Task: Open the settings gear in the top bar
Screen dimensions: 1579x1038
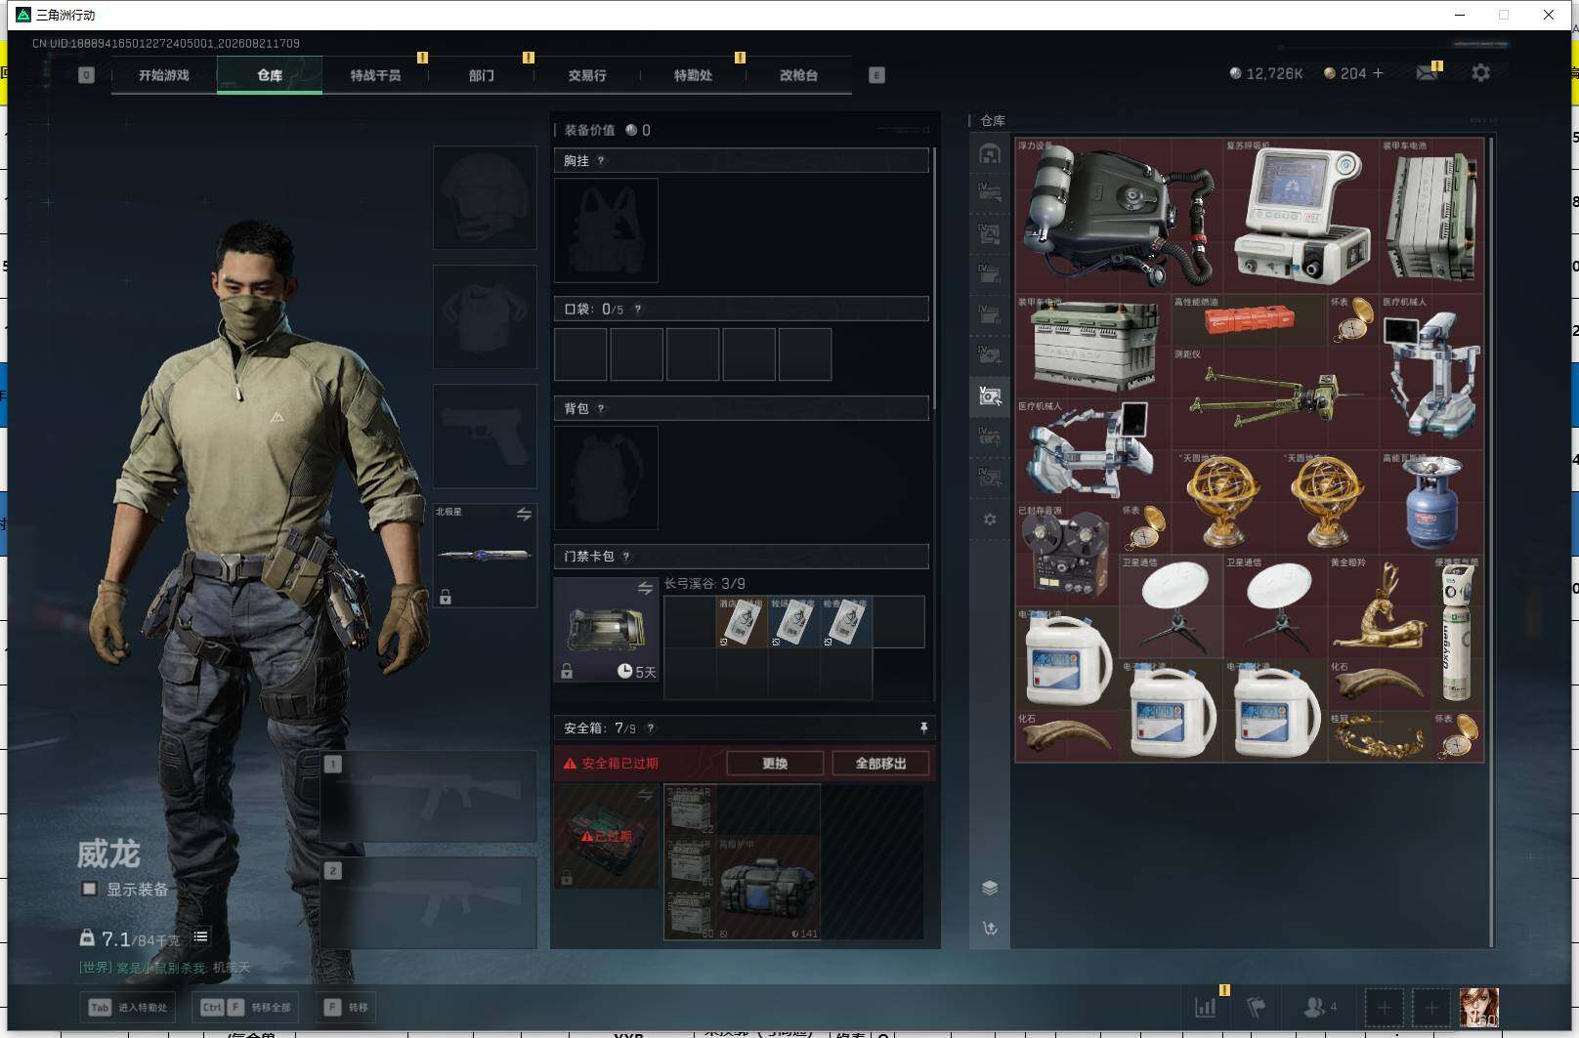Action: point(1480,73)
